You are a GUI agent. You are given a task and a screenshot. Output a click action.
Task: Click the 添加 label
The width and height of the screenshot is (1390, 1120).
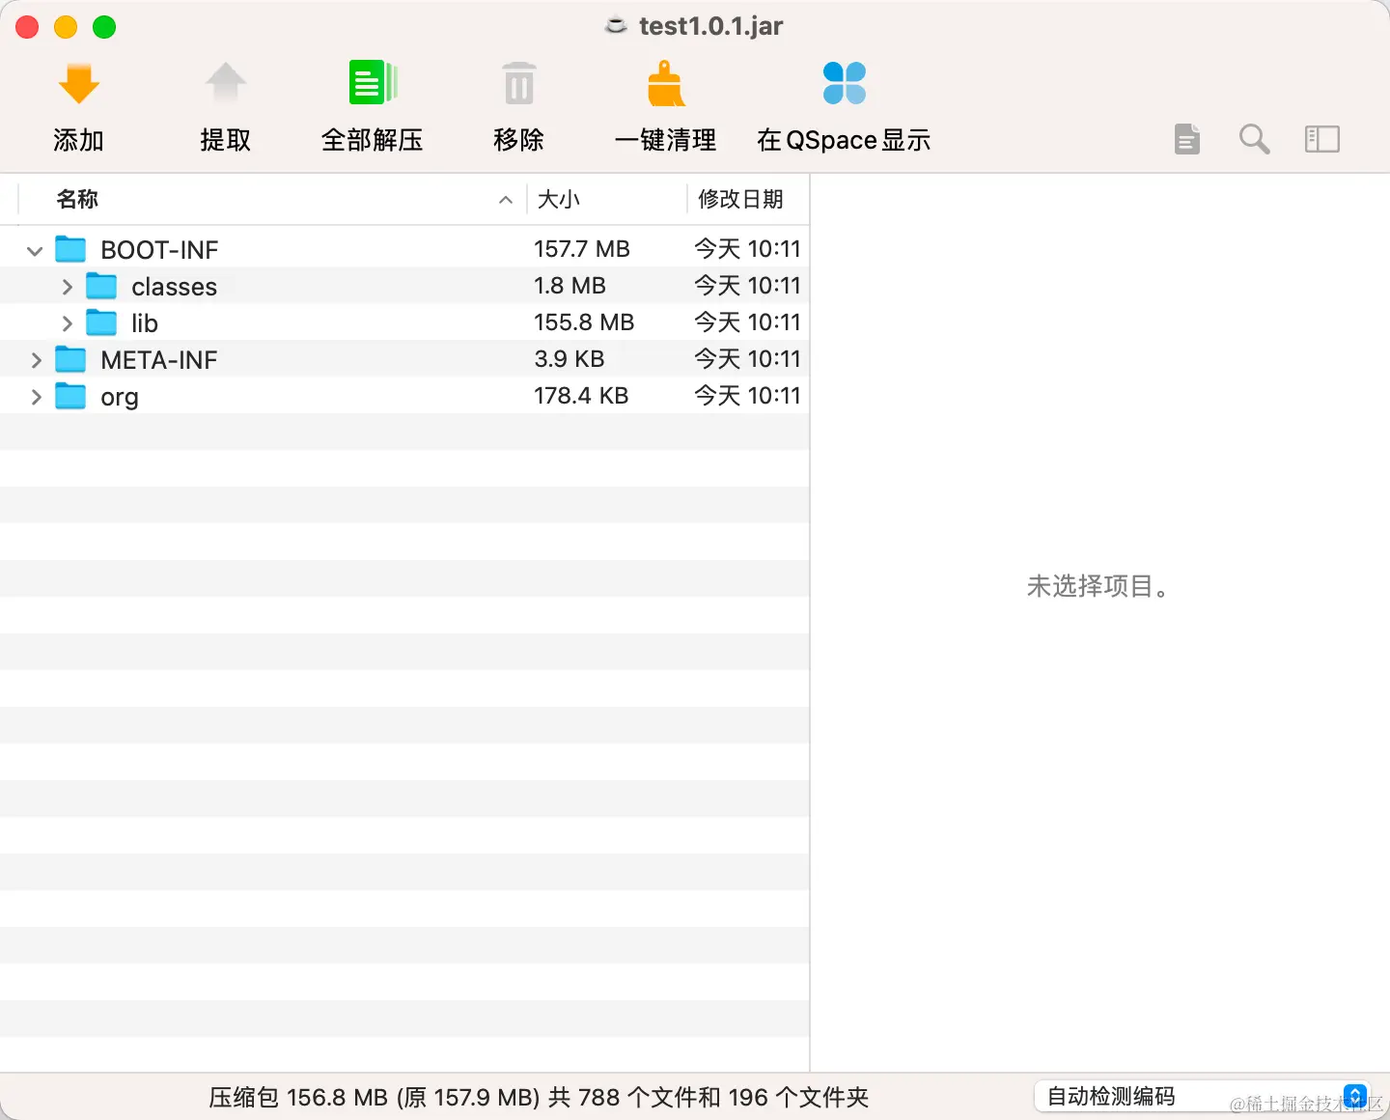[78, 140]
